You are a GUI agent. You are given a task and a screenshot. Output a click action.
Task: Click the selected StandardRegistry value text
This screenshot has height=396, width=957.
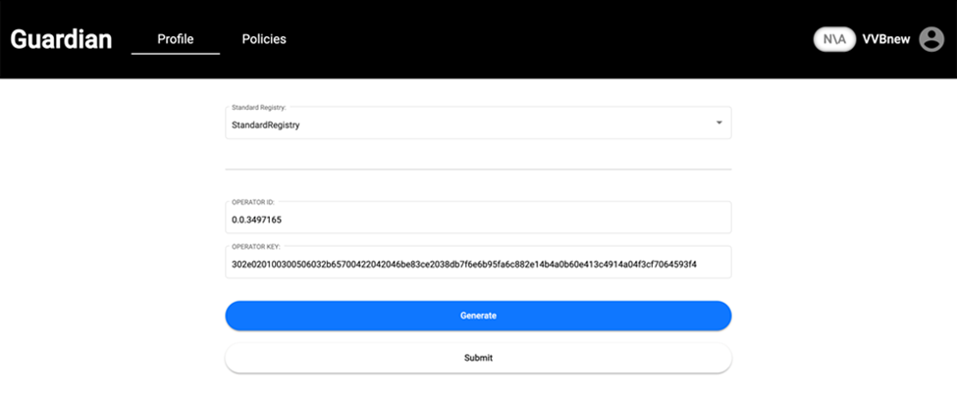coord(265,125)
